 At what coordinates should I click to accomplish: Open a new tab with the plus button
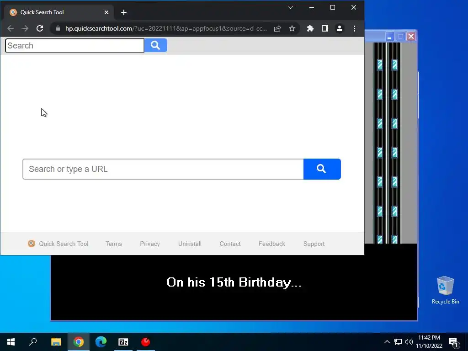[x=124, y=12]
